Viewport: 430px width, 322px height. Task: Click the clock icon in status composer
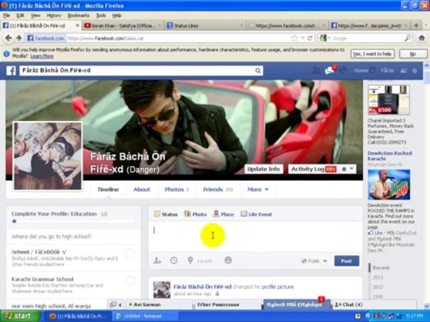coord(174,260)
